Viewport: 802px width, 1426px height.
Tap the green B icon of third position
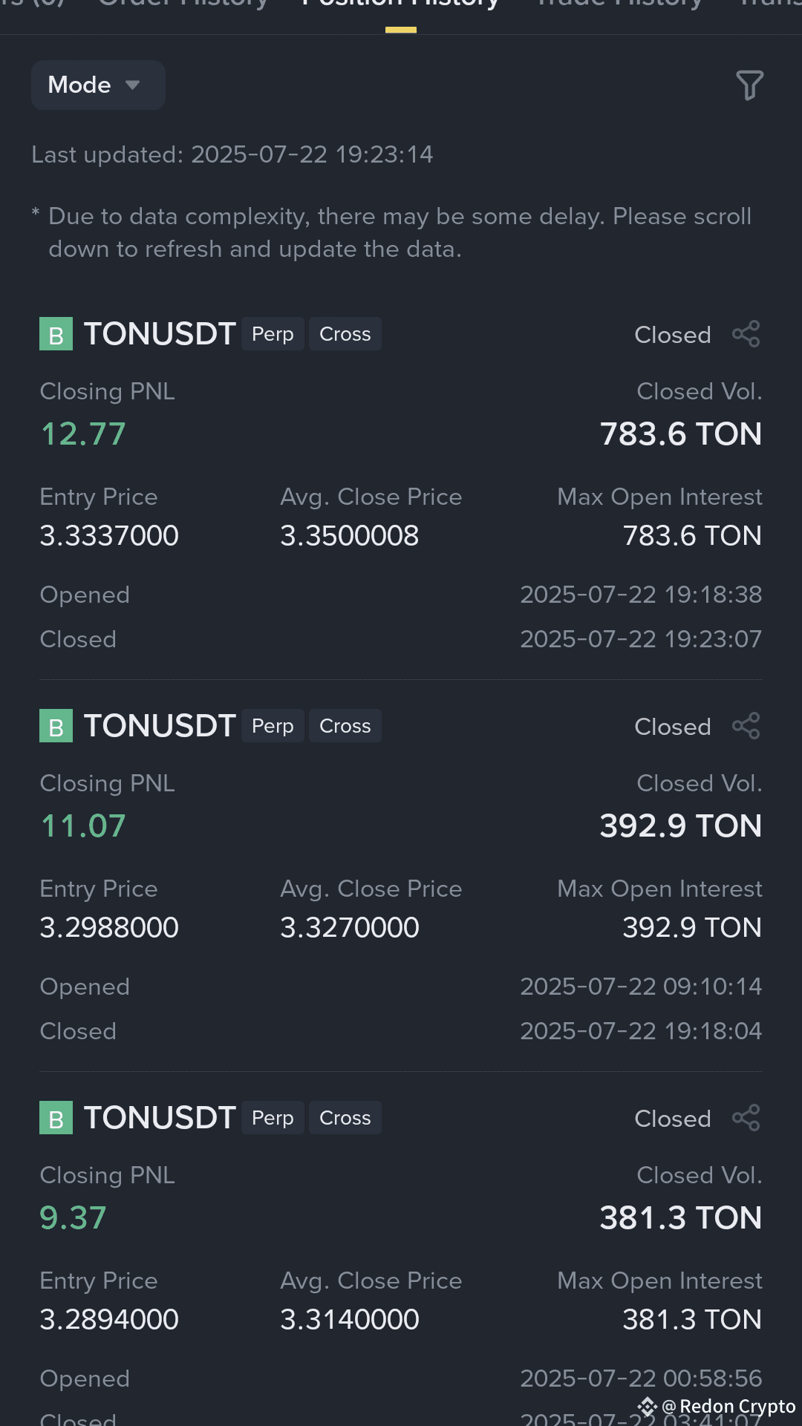click(56, 1118)
